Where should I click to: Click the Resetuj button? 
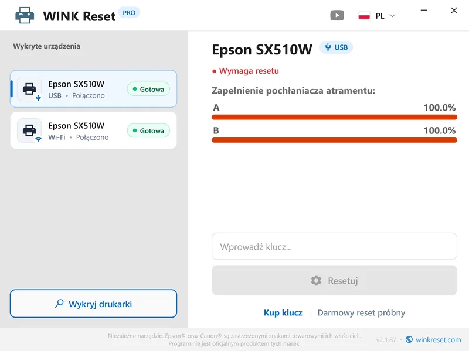pos(334,280)
